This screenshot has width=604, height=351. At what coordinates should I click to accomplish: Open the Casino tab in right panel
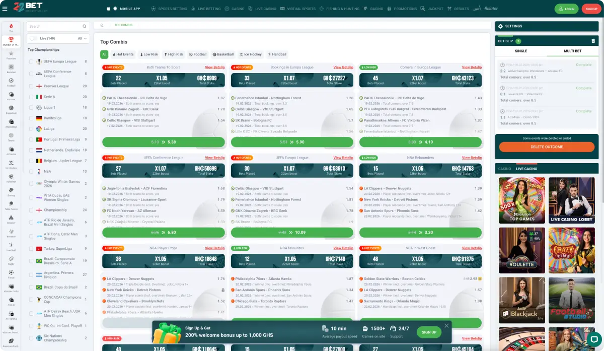504,169
